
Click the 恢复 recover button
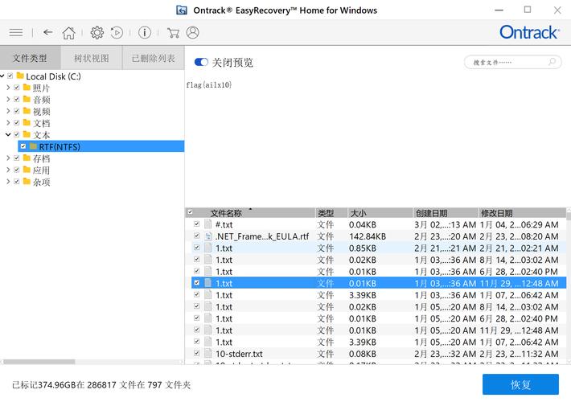tap(520, 384)
